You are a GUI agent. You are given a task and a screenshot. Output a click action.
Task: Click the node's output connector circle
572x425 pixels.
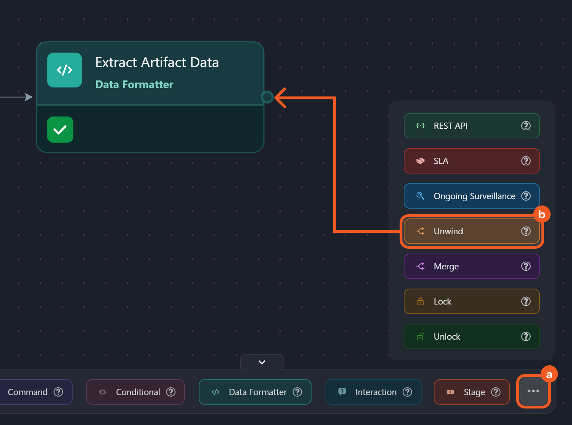[267, 97]
